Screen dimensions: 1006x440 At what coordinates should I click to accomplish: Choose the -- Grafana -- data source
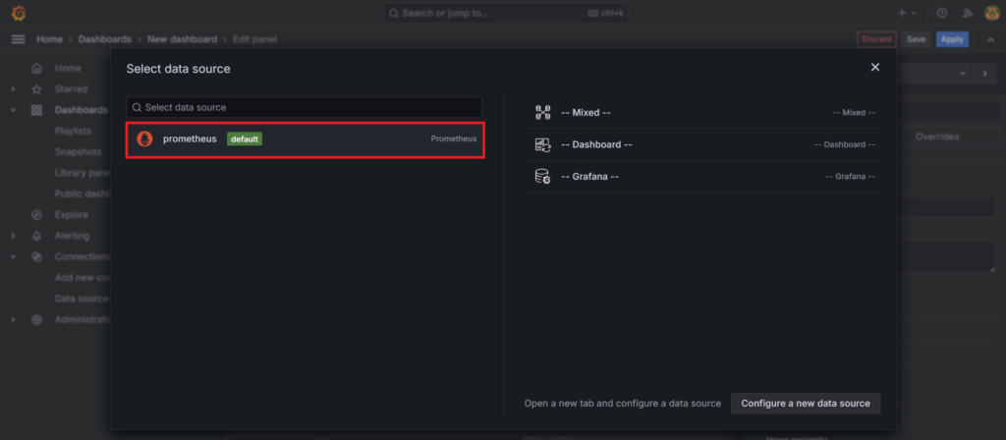(x=702, y=177)
